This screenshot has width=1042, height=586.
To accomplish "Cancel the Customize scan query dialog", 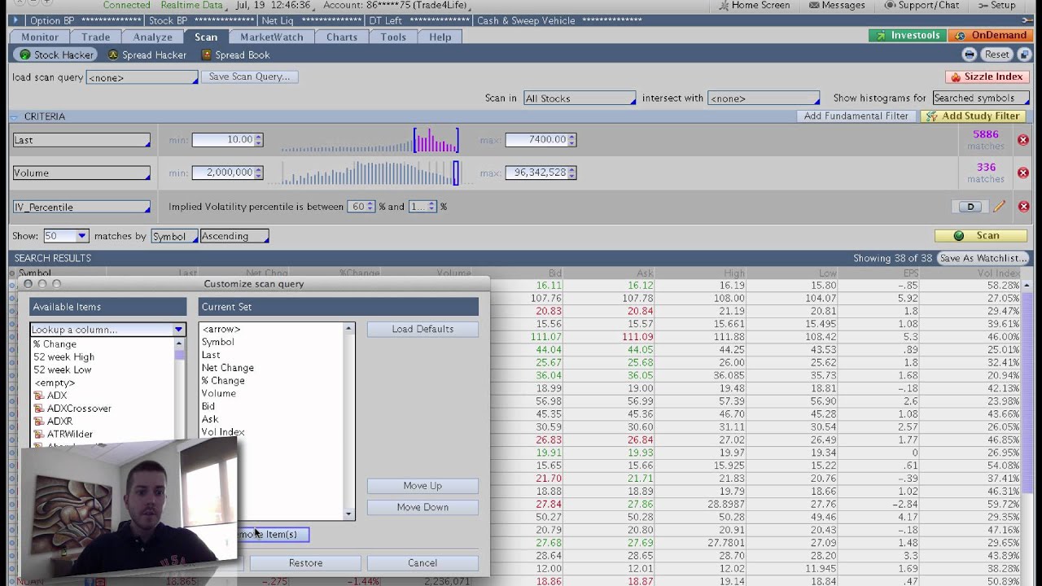I will click(x=422, y=563).
